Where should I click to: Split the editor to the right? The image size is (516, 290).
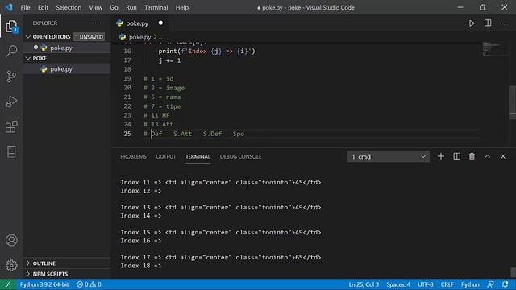[x=487, y=23]
